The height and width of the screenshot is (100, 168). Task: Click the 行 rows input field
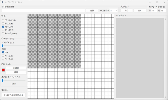coord(154,11)
